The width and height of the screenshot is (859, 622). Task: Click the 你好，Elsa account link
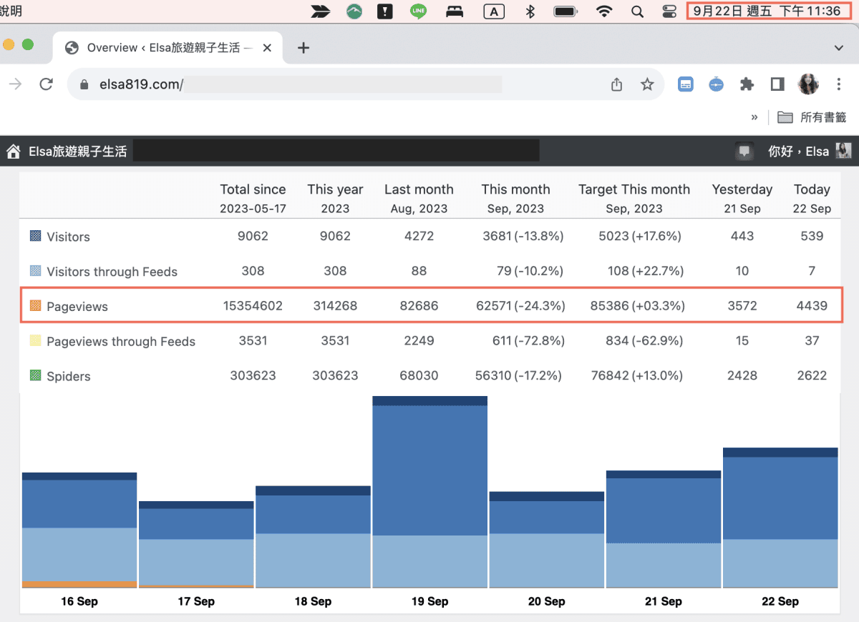coord(798,152)
